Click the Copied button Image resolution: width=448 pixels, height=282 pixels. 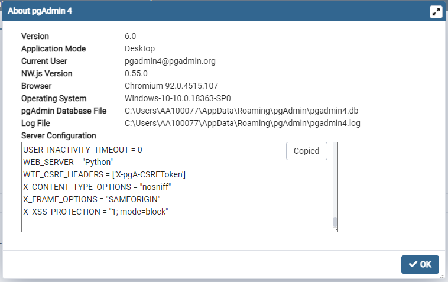coord(306,151)
